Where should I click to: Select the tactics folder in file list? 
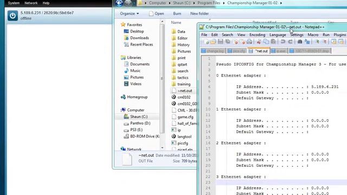180,77
